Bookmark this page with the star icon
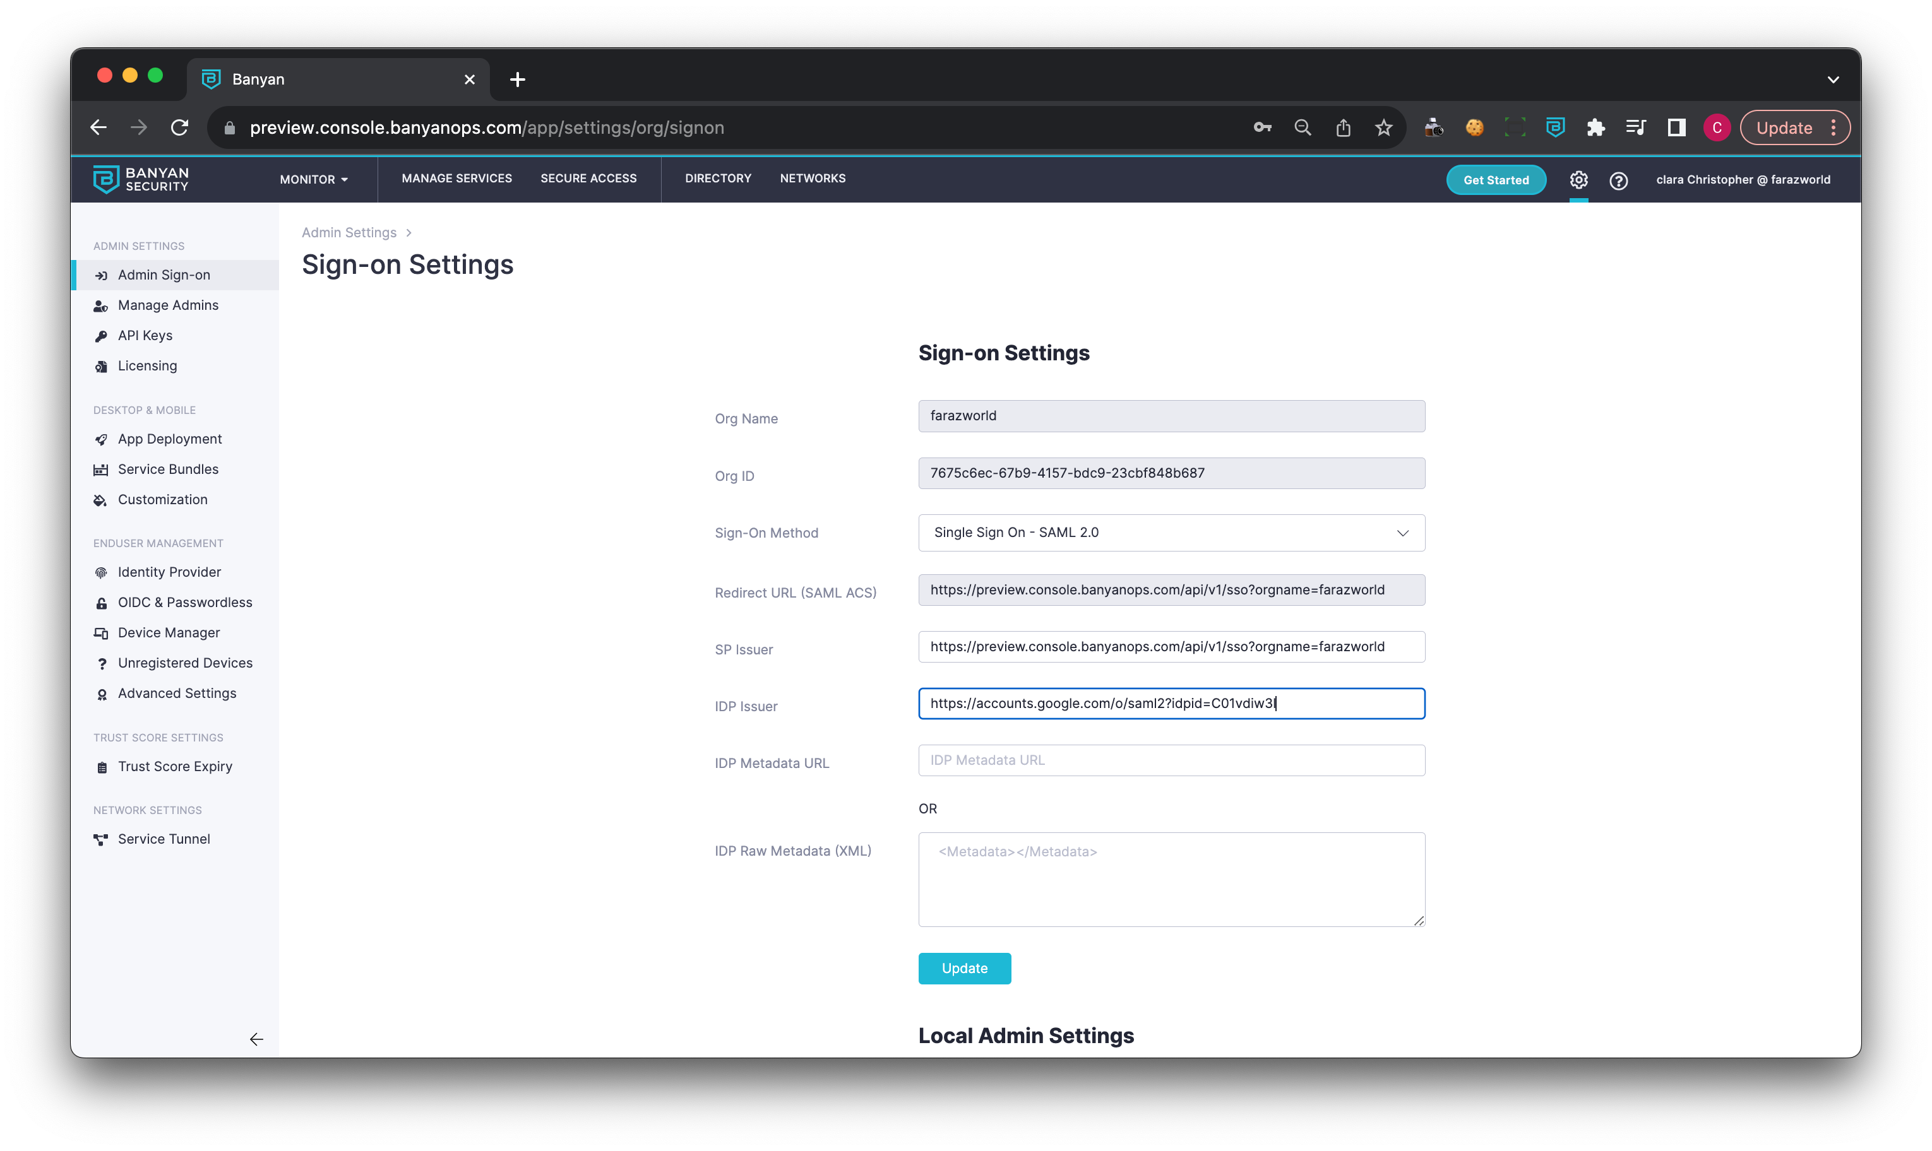1932x1151 pixels. pyautogui.click(x=1383, y=128)
